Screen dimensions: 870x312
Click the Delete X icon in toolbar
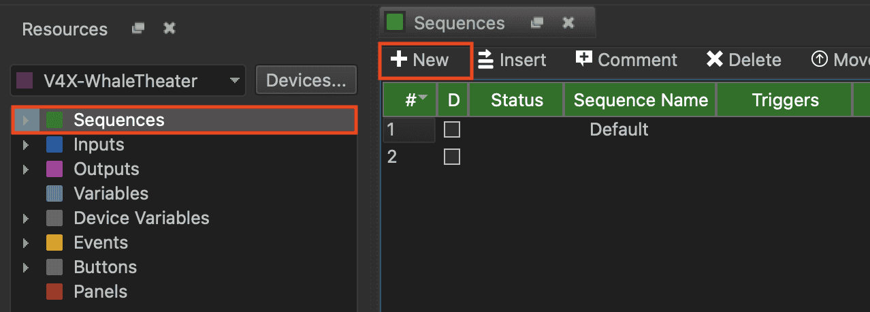(714, 60)
